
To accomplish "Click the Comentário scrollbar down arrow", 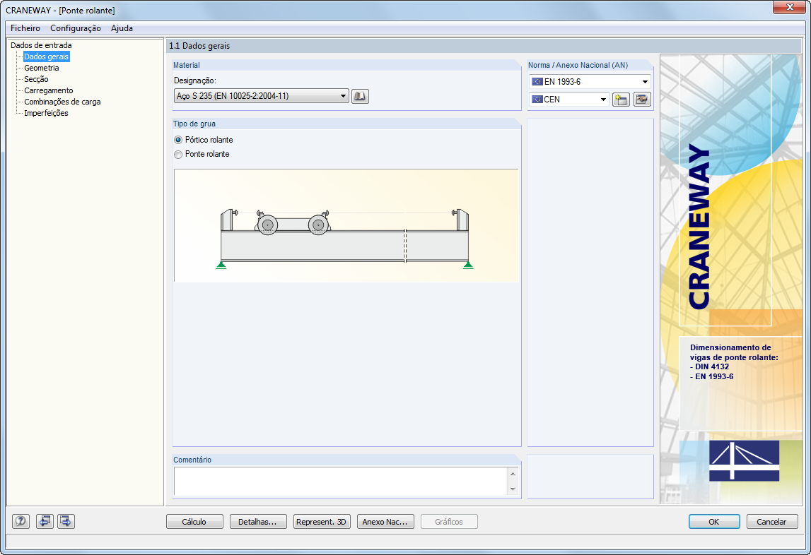I will click(x=513, y=489).
